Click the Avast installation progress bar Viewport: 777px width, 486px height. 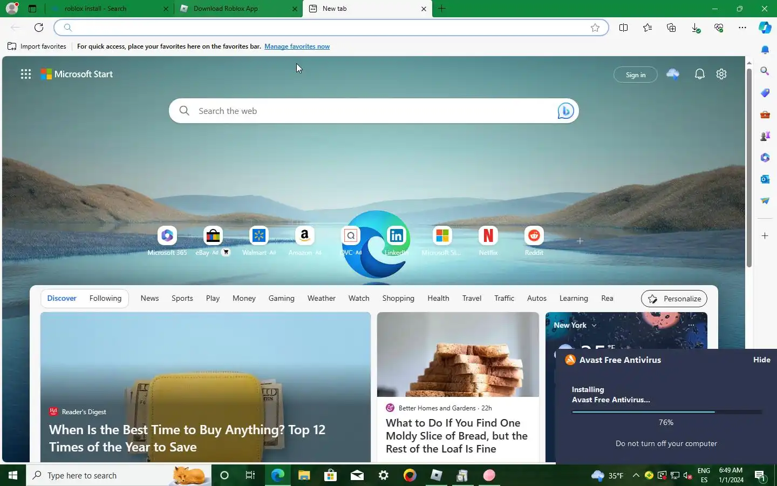[666, 412]
